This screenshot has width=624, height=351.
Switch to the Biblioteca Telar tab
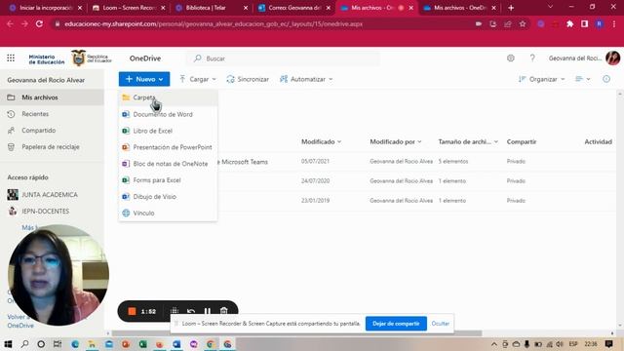[x=211, y=8]
